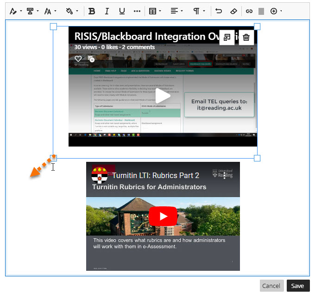Image resolution: width=315 pixels, height=294 pixels.
Task: Play the RISIS/Blackboard Integration video
Action: click(x=163, y=96)
